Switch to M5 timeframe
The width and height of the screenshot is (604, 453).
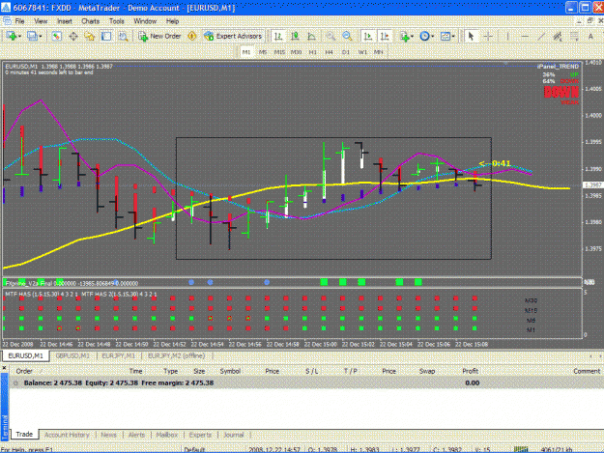pos(263,52)
